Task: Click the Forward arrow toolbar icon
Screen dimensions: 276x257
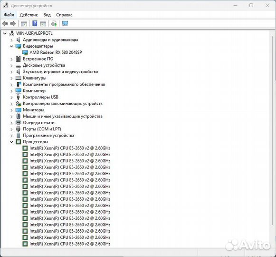Action: [13, 23]
